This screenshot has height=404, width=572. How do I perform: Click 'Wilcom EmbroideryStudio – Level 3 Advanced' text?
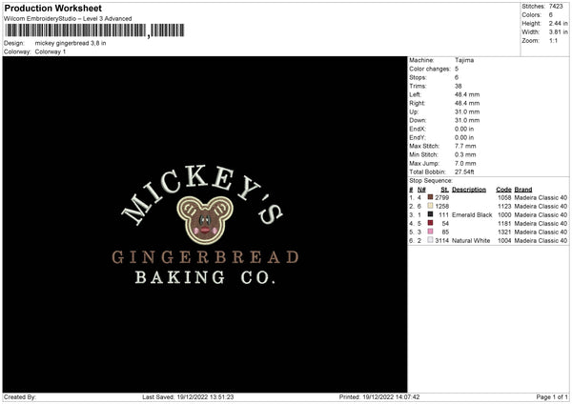(68, 19)
